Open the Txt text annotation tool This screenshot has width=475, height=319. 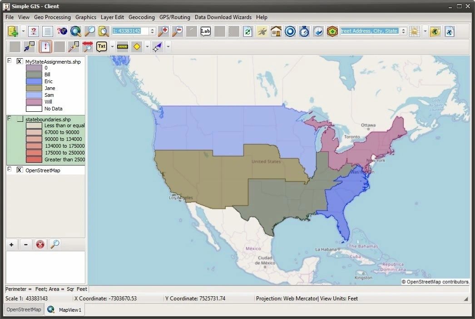point(101,46)
